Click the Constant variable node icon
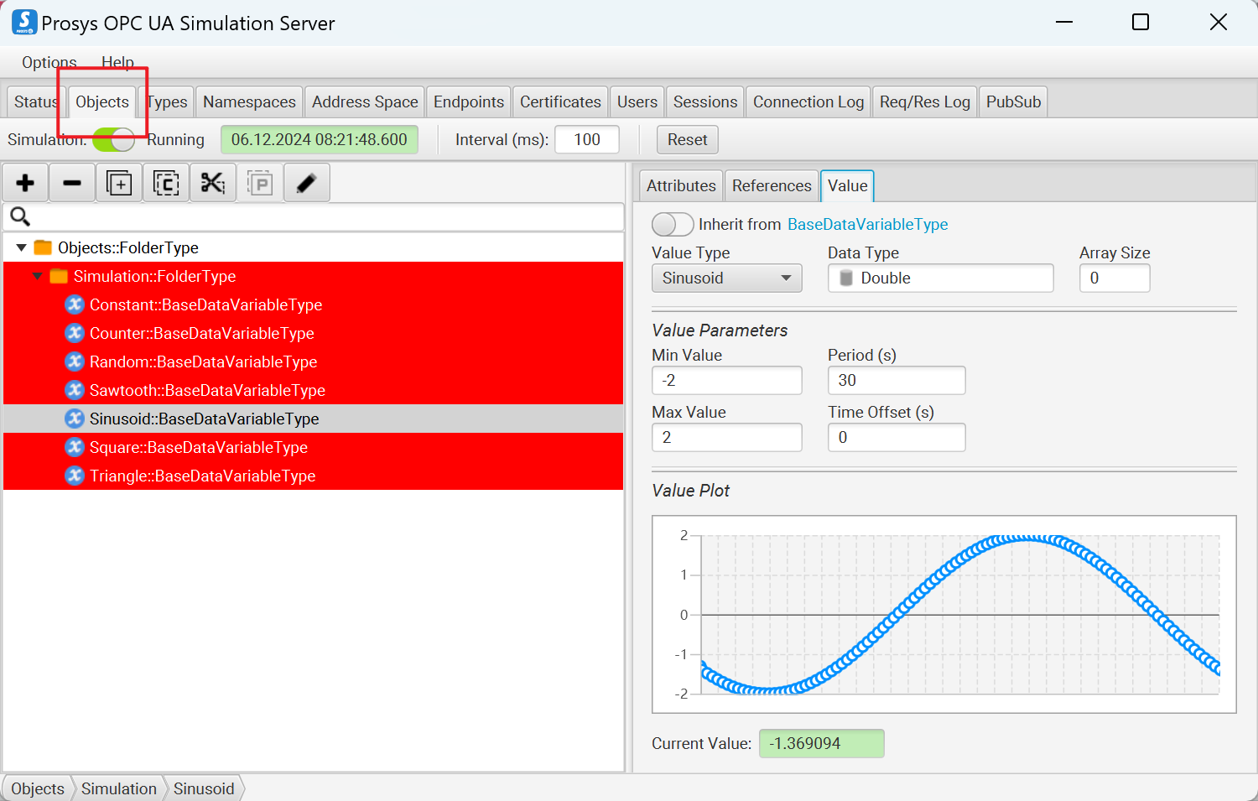 pyautogui.click(x=75, y=304)
